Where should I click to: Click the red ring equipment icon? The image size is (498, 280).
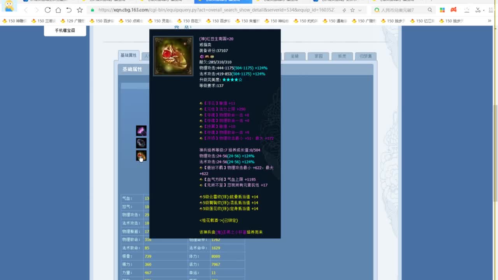(x=141, y=156)
